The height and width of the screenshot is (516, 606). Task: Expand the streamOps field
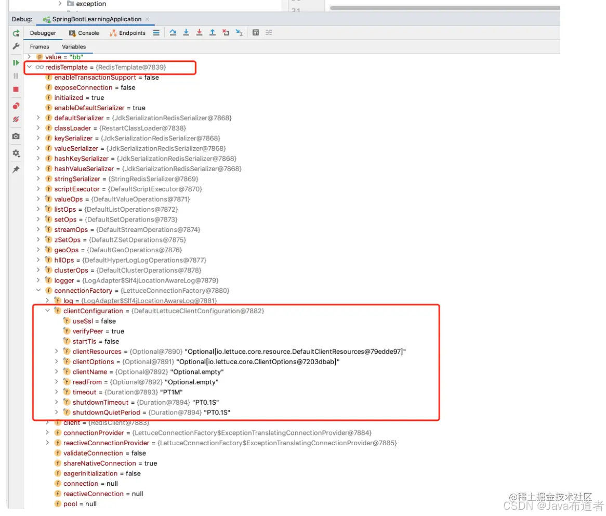click(38, 229)
